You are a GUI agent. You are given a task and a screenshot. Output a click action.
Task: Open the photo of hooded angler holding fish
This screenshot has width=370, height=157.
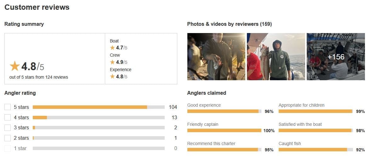click(276, 57)
